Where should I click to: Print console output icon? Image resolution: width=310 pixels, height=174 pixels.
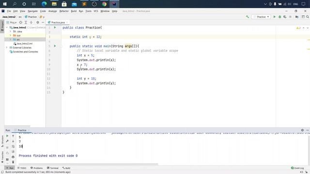coord(13,157)
